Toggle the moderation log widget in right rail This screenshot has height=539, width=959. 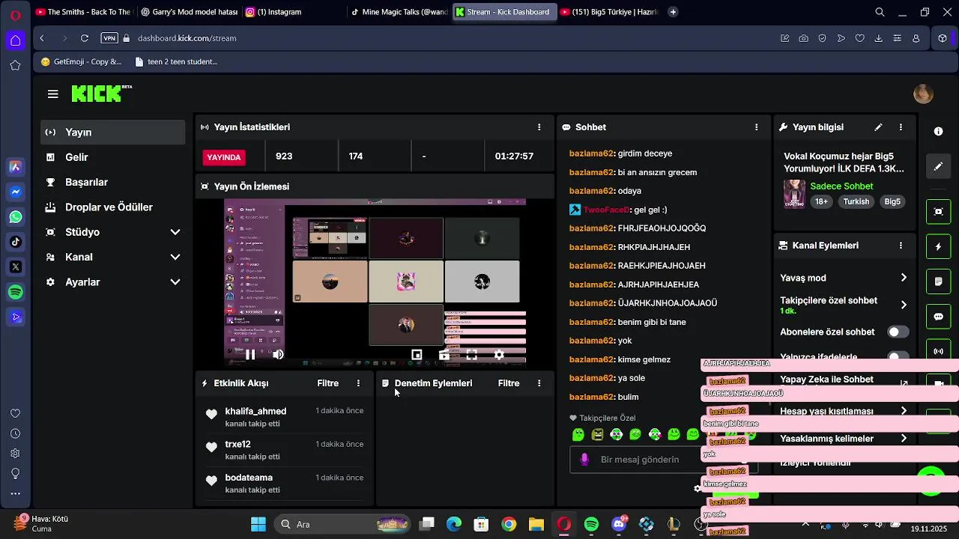pos(938,281)
